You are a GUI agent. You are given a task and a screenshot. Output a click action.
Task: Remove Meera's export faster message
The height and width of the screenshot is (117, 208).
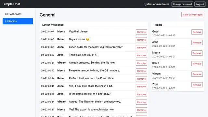pyautogui.click(x=141, y=110)
